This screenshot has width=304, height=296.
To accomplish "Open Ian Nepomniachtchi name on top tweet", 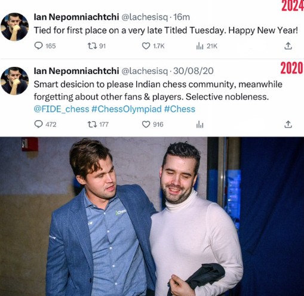I will click(x=76, y=17).
